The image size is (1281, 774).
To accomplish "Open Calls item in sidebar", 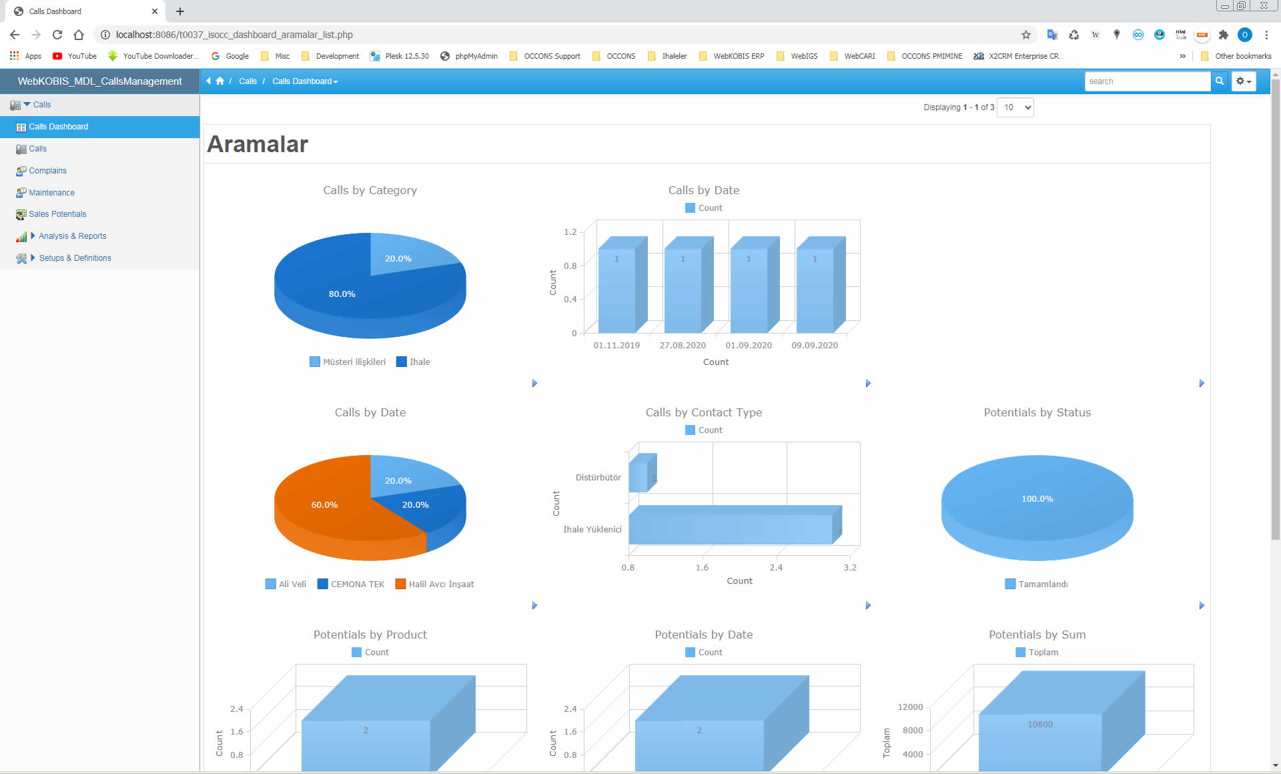I will (x=37, y=149).
